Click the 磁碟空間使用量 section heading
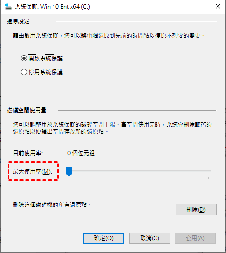 point(27,110)
